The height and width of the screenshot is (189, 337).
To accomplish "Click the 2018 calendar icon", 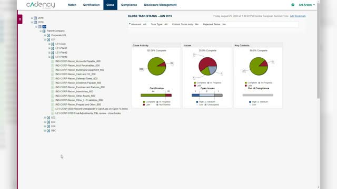I will point(35,18).
